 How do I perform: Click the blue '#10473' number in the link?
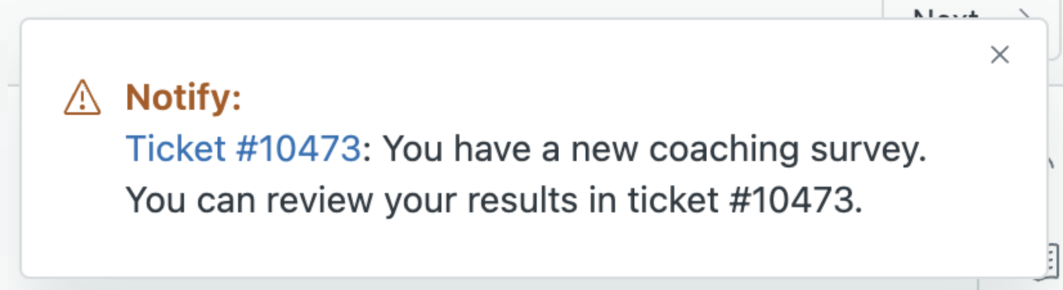[x=298, y=149]
